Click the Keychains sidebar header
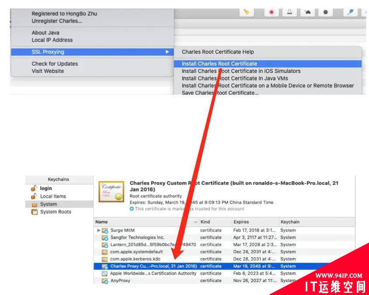369x295 pixels. [x=58, y=179]
